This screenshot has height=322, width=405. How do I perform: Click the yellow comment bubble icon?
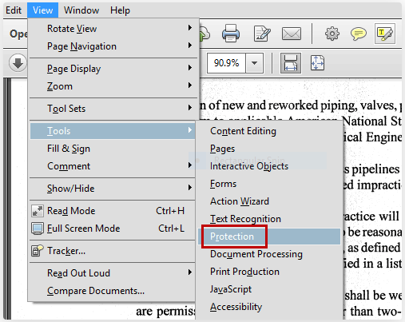pyautogui.click(x=359, y=34)
